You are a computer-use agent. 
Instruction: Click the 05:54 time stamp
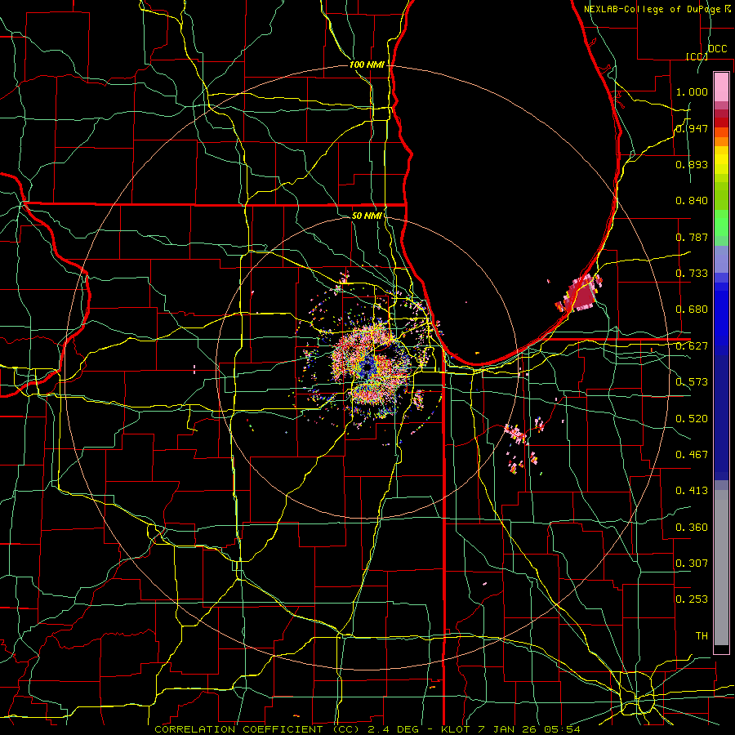coord(562,729)
